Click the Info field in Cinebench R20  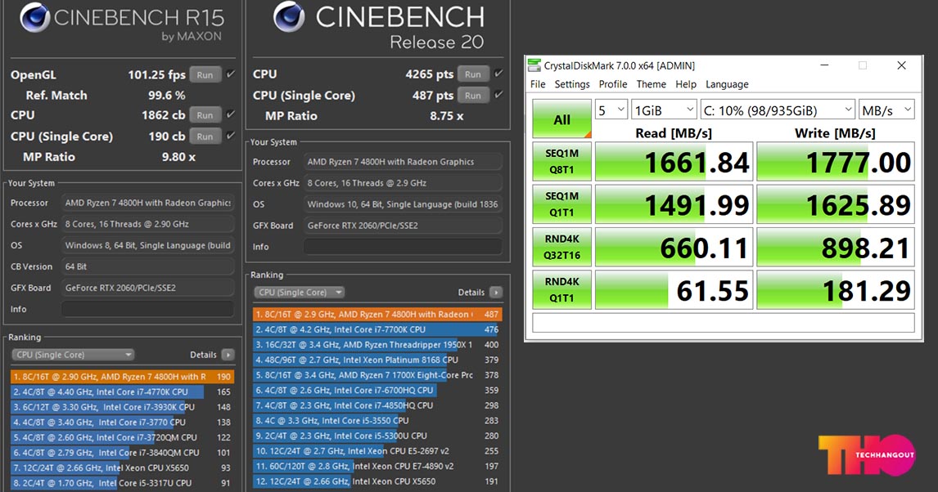coord(403,247)
